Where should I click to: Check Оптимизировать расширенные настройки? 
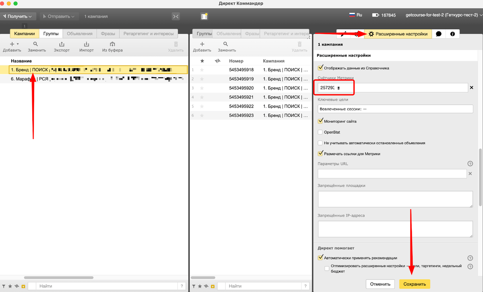[x=327, y=268]
